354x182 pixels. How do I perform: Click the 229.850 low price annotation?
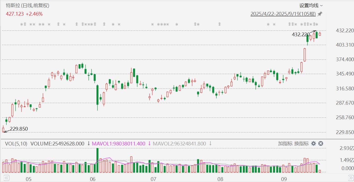[x=19, y=129]
